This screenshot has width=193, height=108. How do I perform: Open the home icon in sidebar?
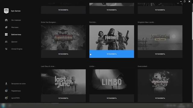(x=6, y=20)
